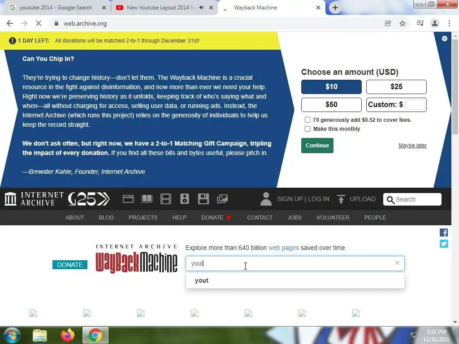Click the teal DONATE button
Viewport: 459px width, 344px height.
click(x=69, y=264)
